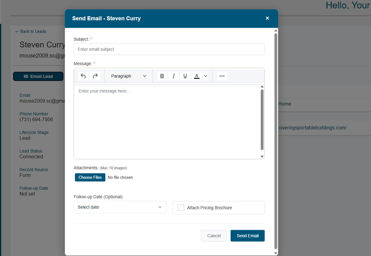
Task: Close the Send Email dialog with X
Action: [x=267, y=18]
